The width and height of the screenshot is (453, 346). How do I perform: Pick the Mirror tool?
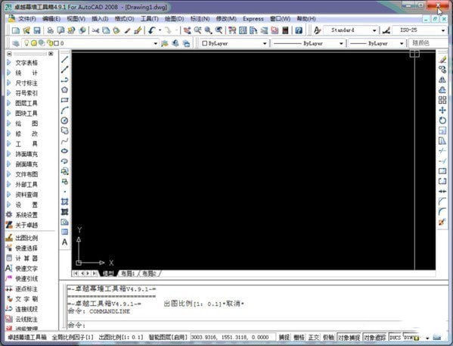coord(442,79)
